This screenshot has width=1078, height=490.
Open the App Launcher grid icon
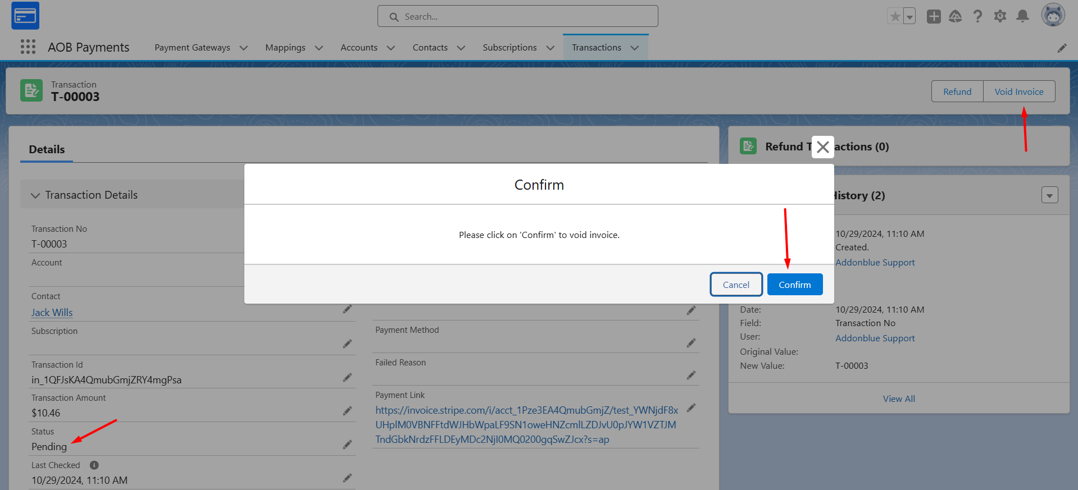pyautogui.click(x=28, y=47)
